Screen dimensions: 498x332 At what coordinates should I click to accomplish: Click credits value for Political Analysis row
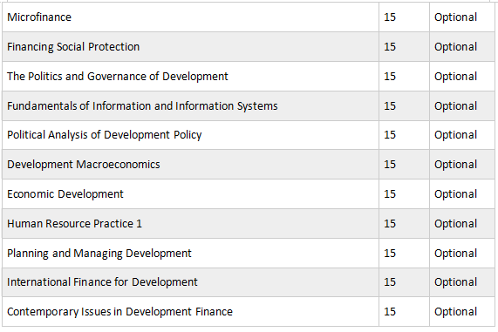point(390,135)
